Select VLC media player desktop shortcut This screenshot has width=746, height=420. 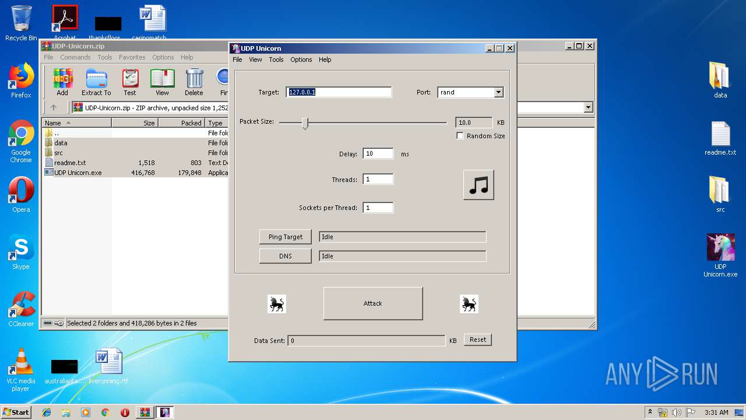tap(21, 370)
